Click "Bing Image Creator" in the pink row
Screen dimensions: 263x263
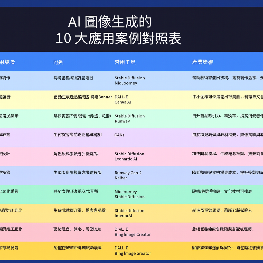pos(133,234)
